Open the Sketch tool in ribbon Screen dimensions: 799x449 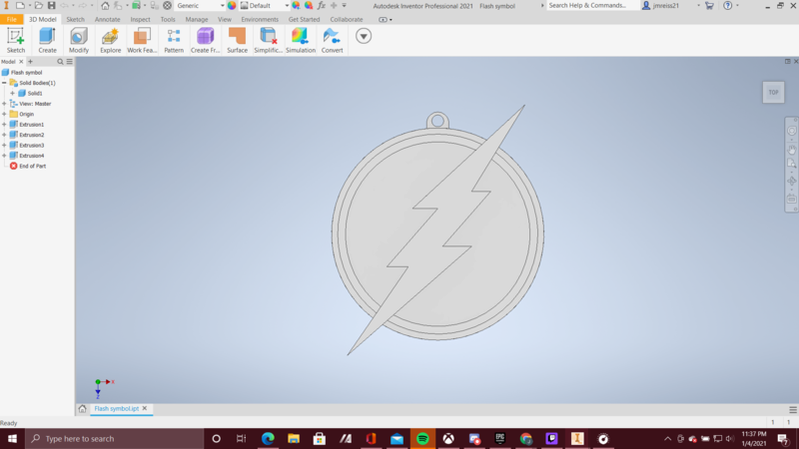coord(15,40)
